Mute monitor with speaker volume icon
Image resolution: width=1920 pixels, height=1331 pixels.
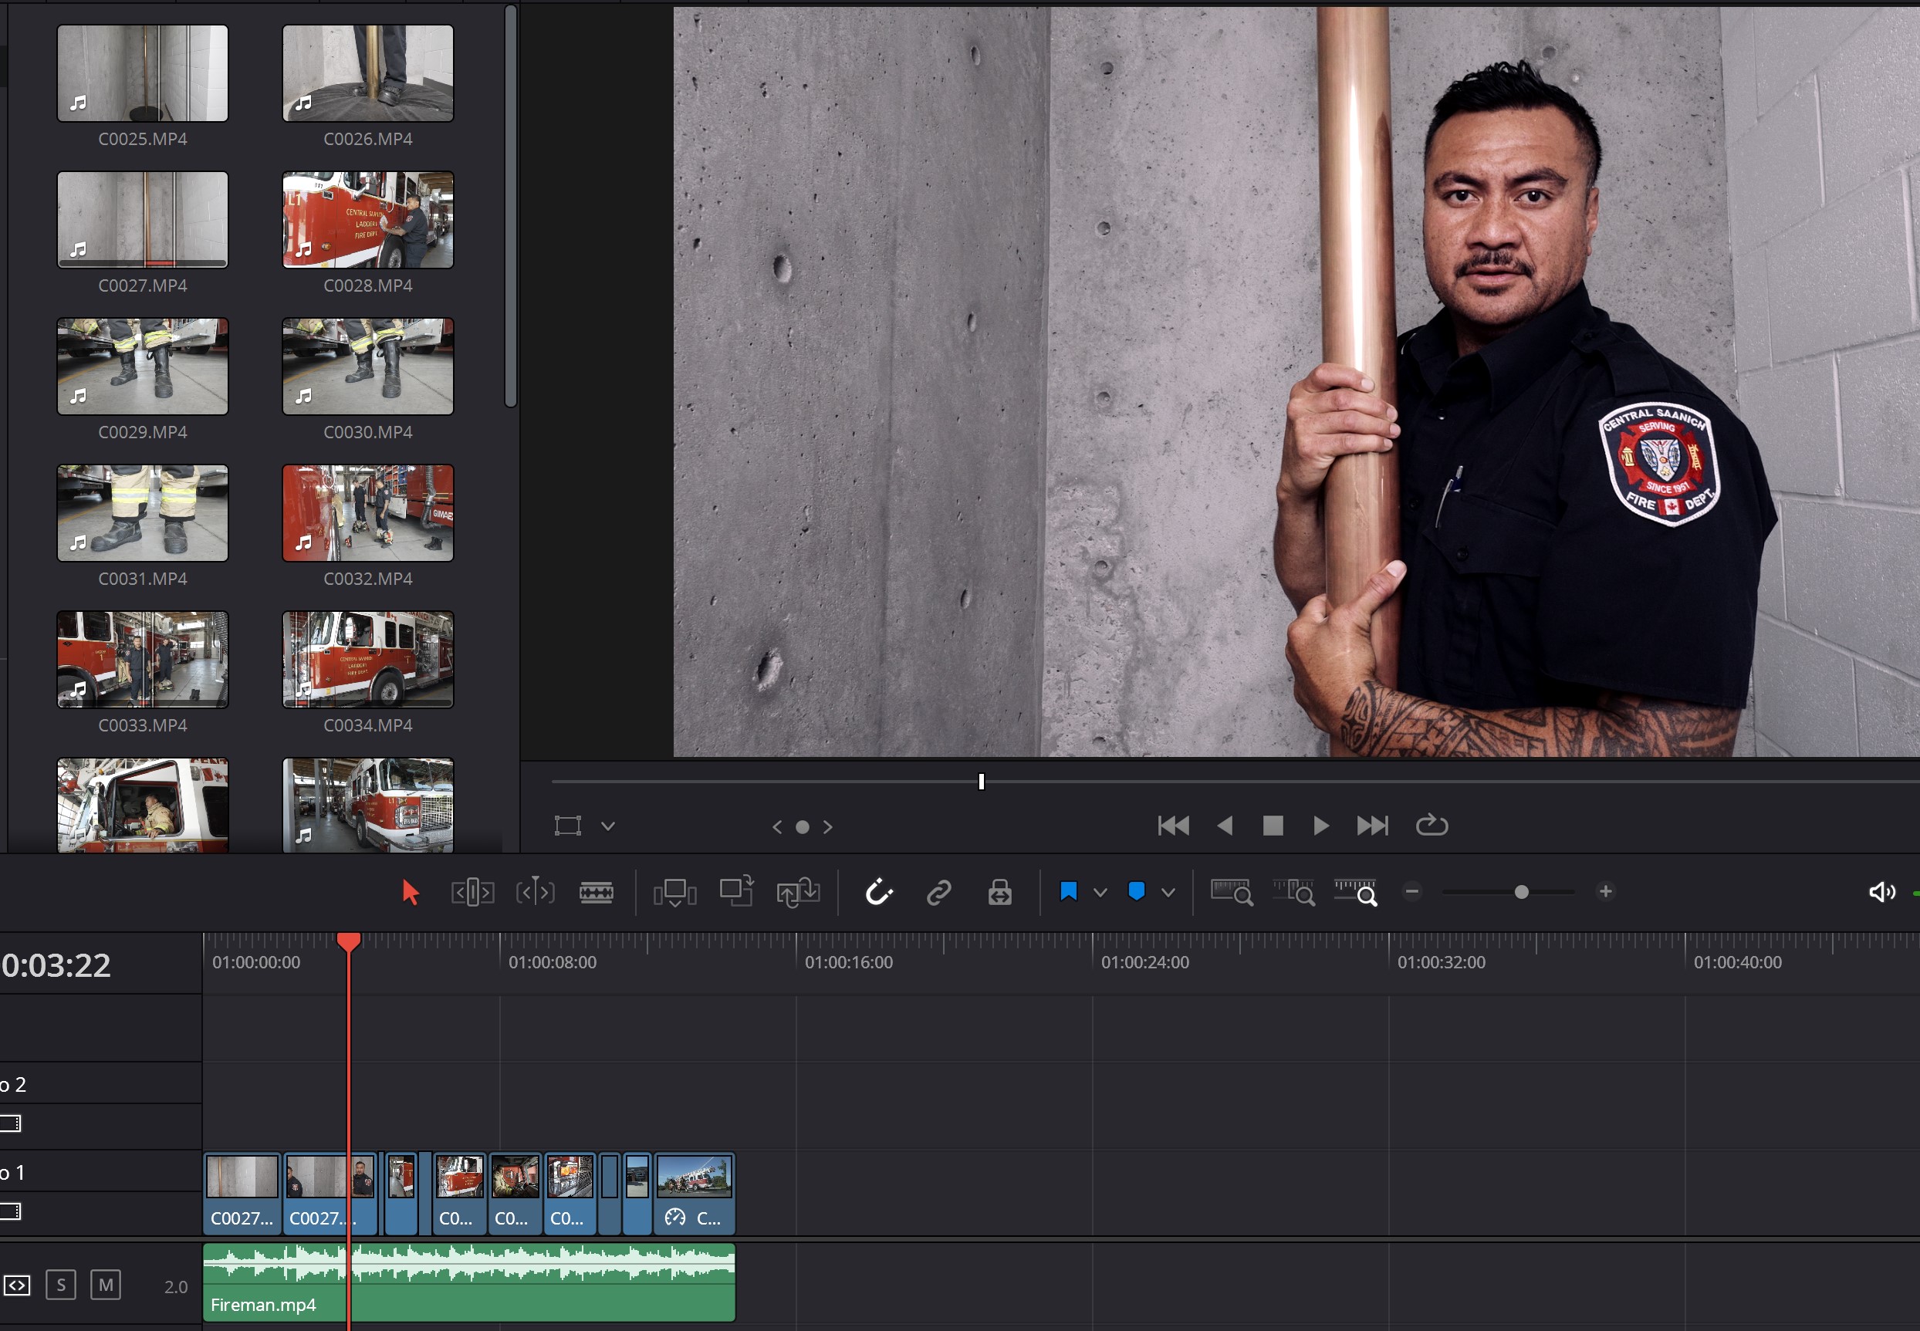point(1881,892)
